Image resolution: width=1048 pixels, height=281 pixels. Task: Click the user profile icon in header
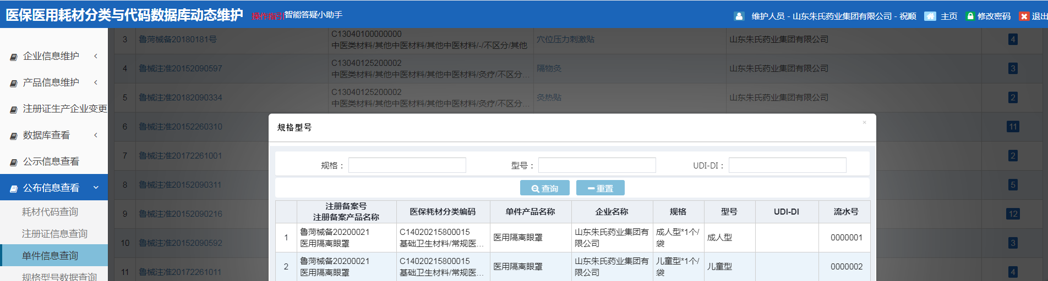click(739, 16)
